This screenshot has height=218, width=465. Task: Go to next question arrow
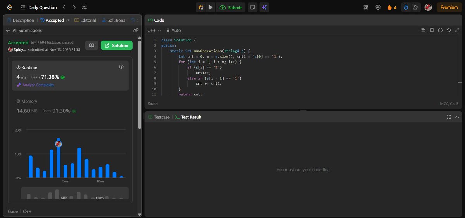point(74,7)
